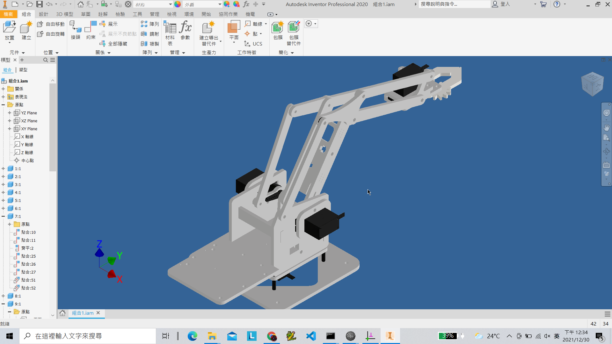Click the Save icon in quick access toolbar

39,4
